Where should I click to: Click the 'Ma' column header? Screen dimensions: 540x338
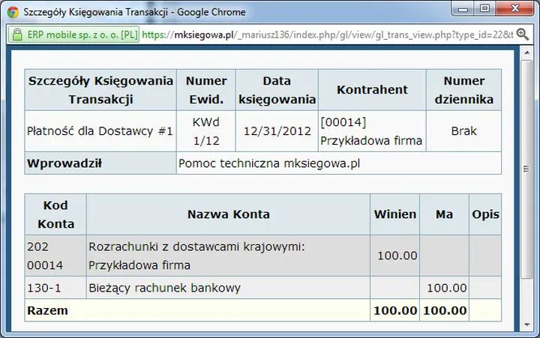[444, 214]
